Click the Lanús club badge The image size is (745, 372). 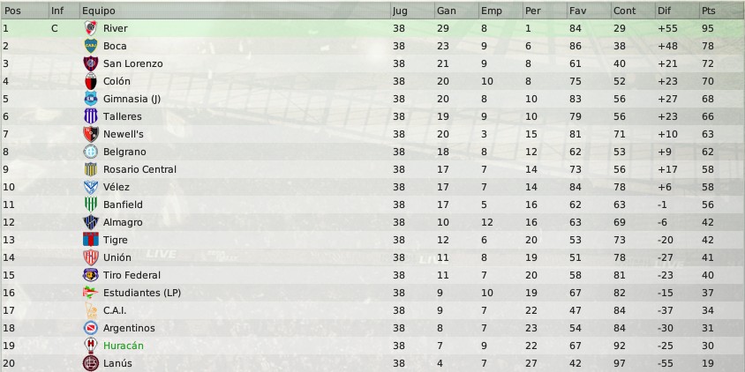click(x=90, y=363)
